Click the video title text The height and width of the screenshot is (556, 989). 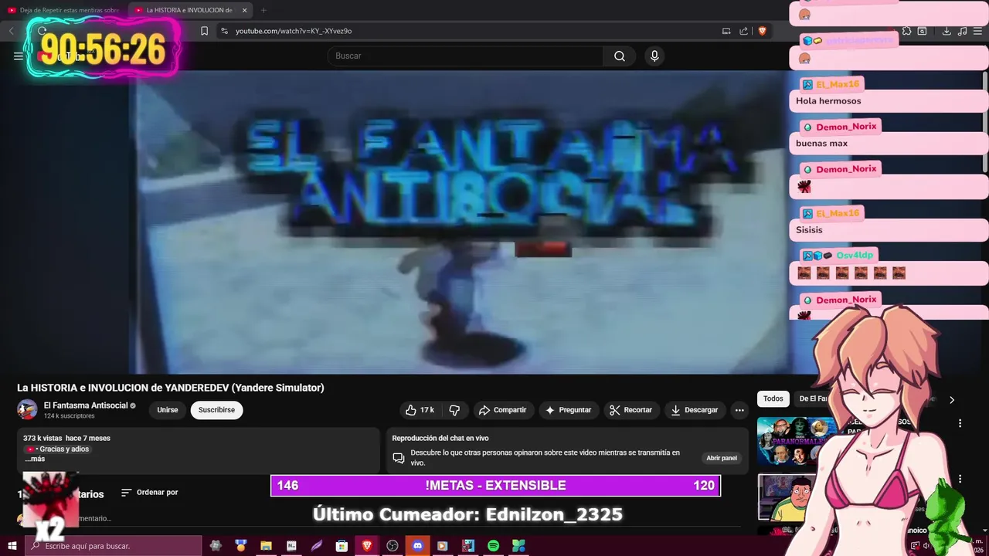(x=171, y=388)
